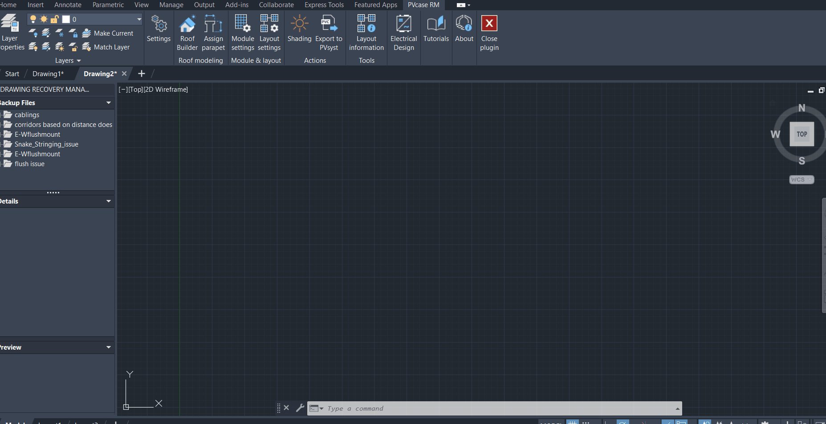The image size is (826, 424).
Task: Open the Manage ribbon tab
Action: coord(171,5)
